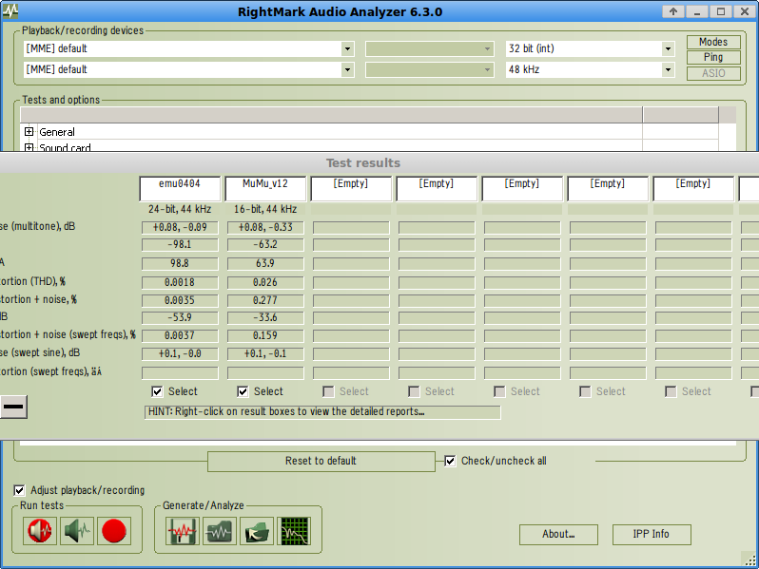Click the 0.0037 swept freqs value
The width and height of the screenshot is (759, 569).
point(180,336)
